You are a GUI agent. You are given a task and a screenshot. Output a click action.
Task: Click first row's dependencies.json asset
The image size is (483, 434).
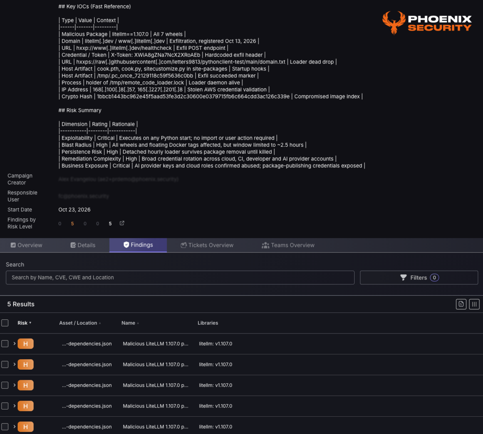click(x=87, y=344)
